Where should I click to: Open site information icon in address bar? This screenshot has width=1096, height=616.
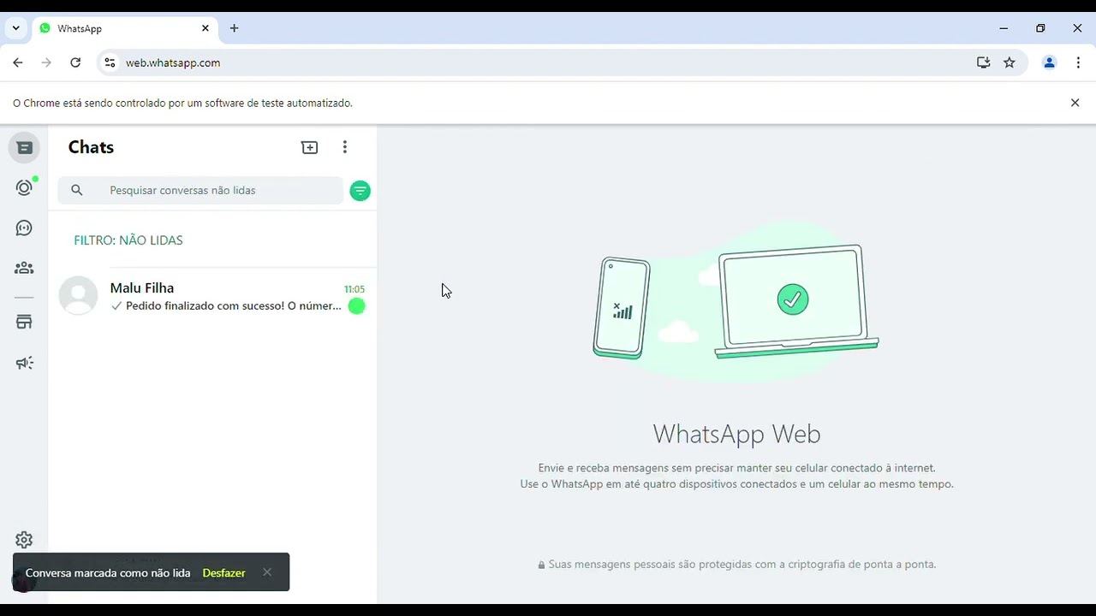click(110, 62)
